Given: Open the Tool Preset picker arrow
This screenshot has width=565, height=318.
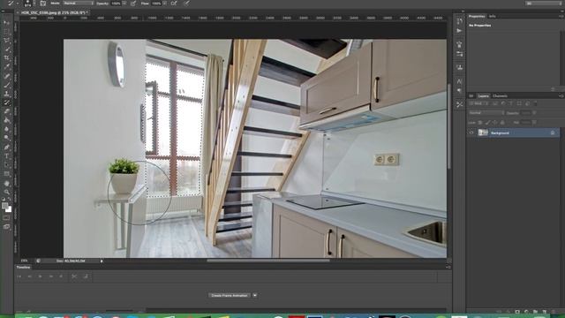Looking at the screenshot, I should pos(18,4).
